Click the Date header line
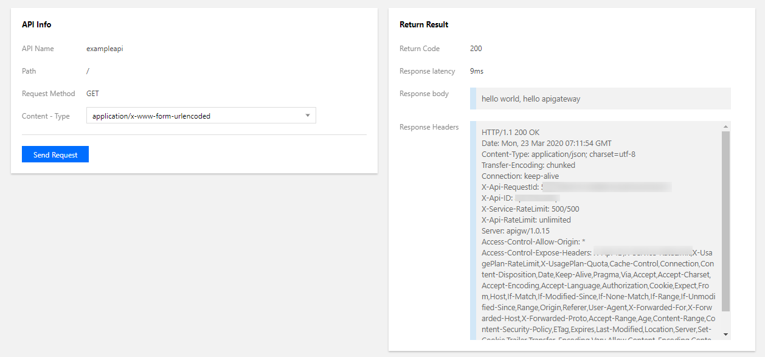 [x=546, y=144]
